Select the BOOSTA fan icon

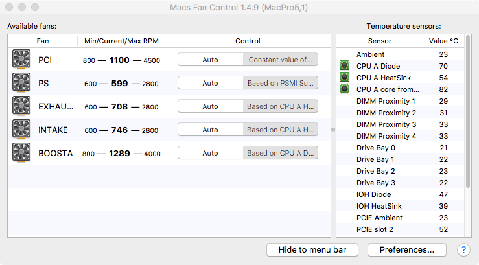point(21,153)
